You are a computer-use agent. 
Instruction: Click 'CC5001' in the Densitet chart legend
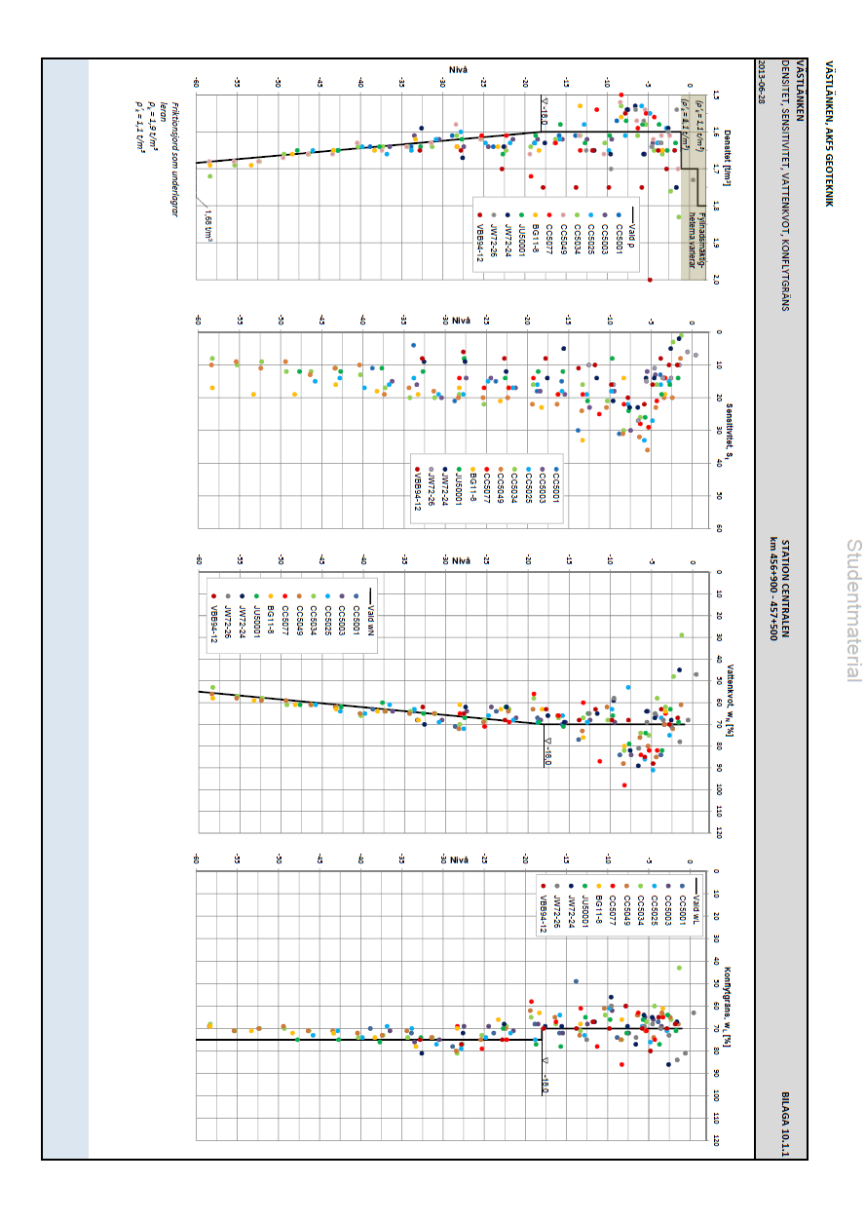click(618, 236)
